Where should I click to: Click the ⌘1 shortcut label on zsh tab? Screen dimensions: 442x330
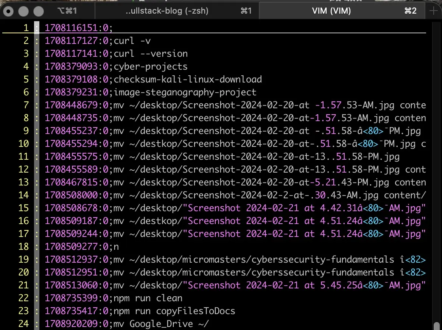246,11
